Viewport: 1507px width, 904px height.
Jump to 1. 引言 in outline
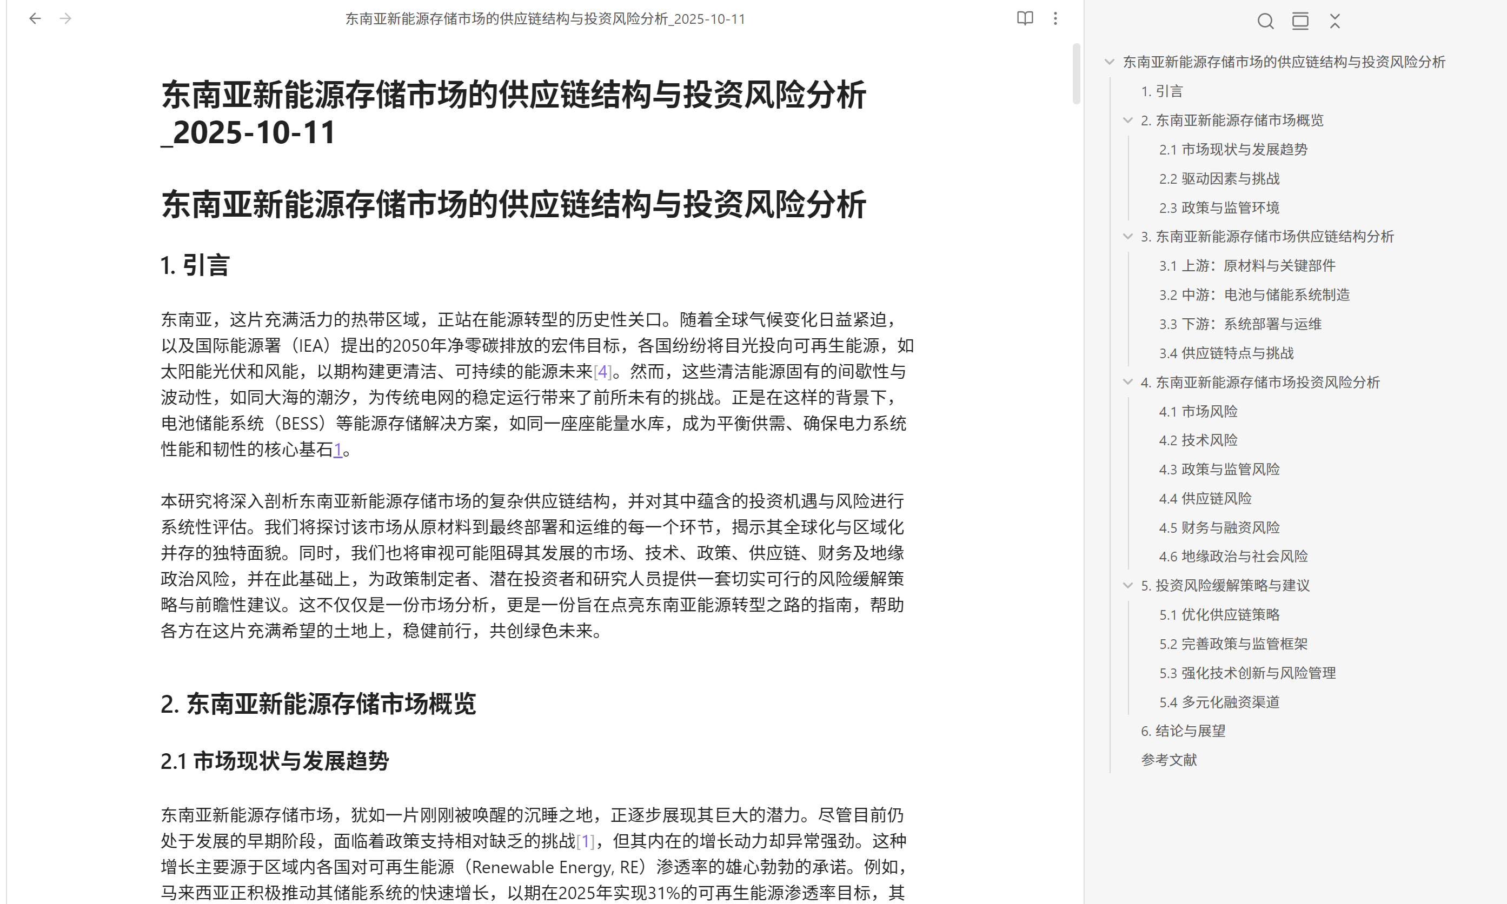tap(1161, 91)
